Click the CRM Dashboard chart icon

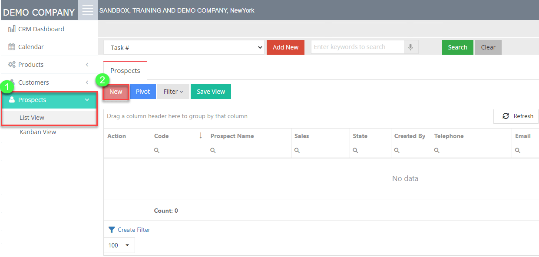12,29
